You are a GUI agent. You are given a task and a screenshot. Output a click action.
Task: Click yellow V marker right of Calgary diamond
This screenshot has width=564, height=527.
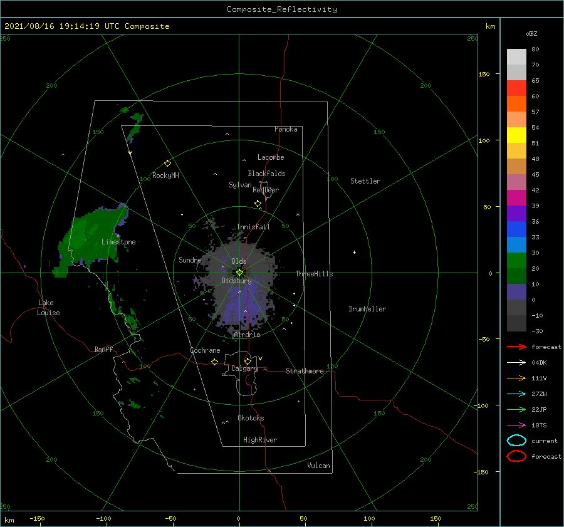point(261,358)
